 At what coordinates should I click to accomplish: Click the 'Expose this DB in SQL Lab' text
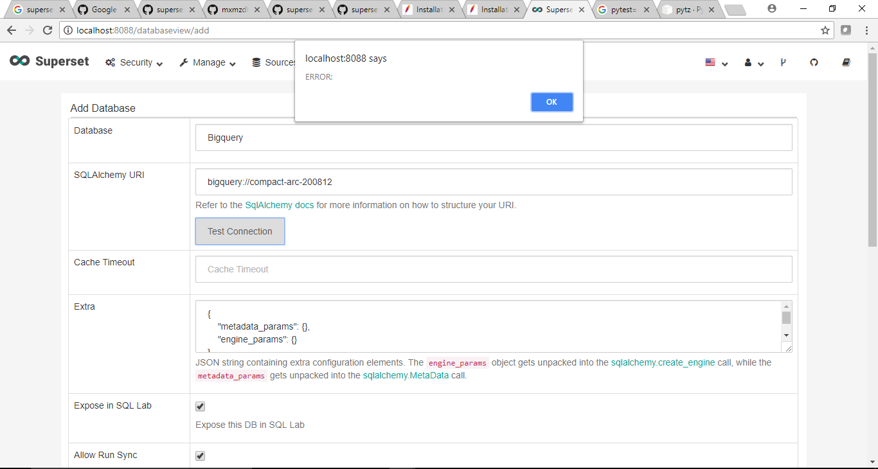click(x=250, y=425)
